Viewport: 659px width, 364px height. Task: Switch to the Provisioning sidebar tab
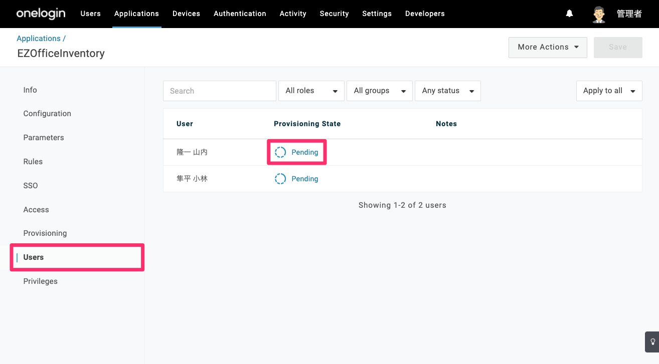click(45, 233)
